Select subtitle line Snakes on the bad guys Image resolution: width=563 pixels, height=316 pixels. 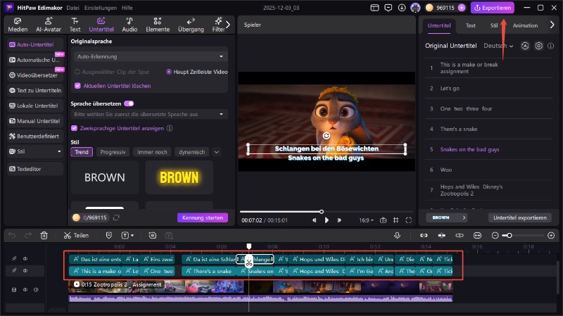click(x=469, y=149)
